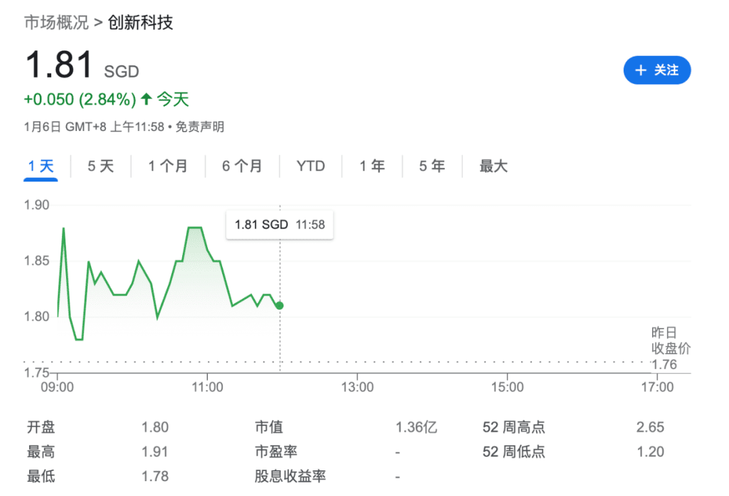Open the 市场概况 breadcrumb link
729x496 pixels.
[x=56, y=22]
